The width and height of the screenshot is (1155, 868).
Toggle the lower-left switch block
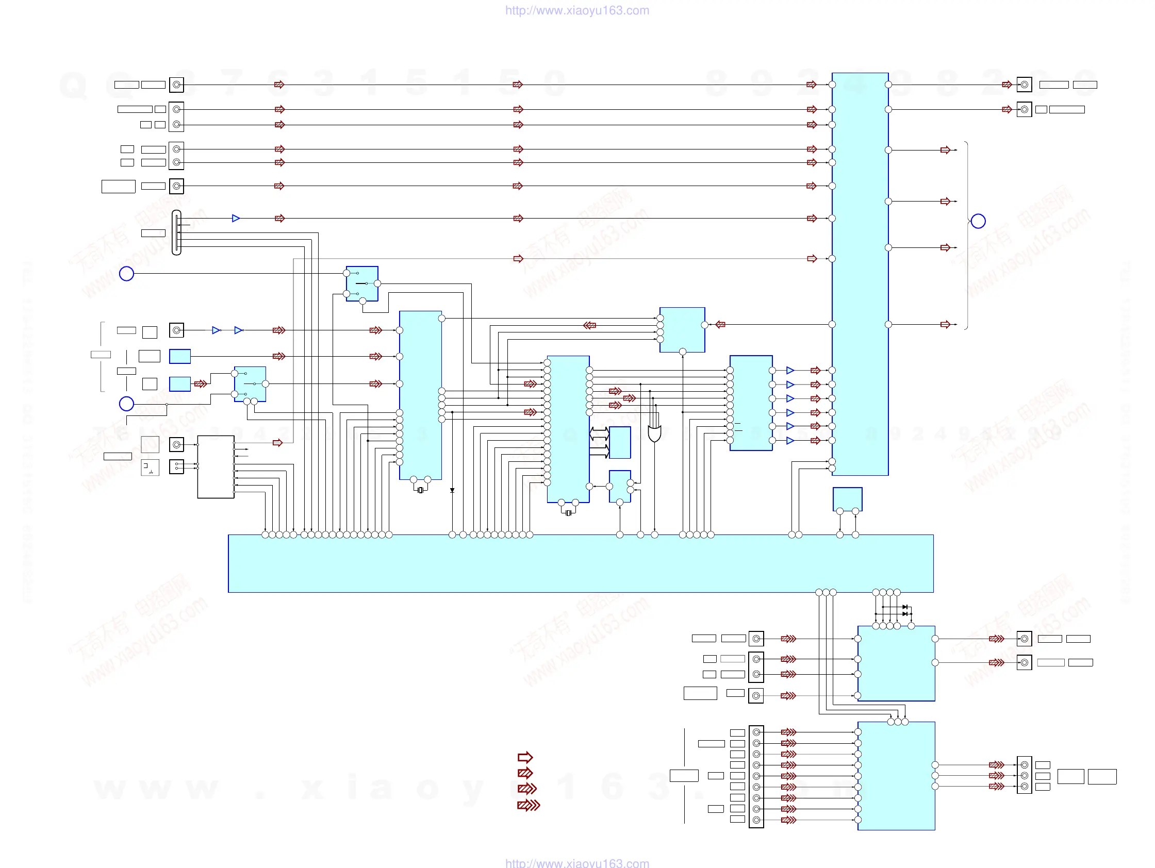250,383
